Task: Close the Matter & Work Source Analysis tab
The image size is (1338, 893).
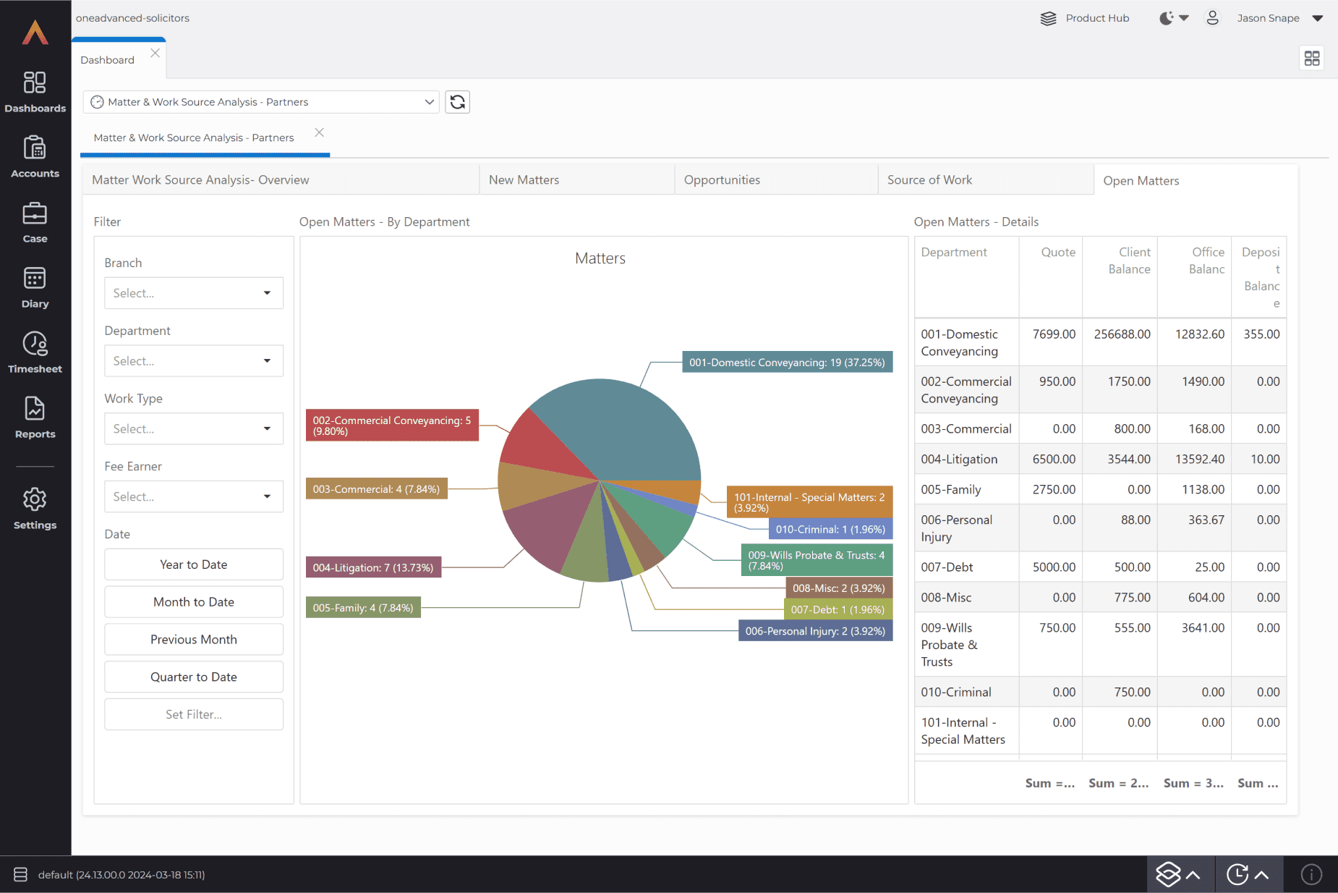Action: [x=319, y=132]
